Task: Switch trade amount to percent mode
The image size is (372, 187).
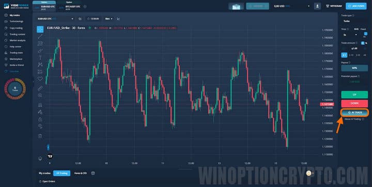Action: pyautogui.click(x=366, y=43)
